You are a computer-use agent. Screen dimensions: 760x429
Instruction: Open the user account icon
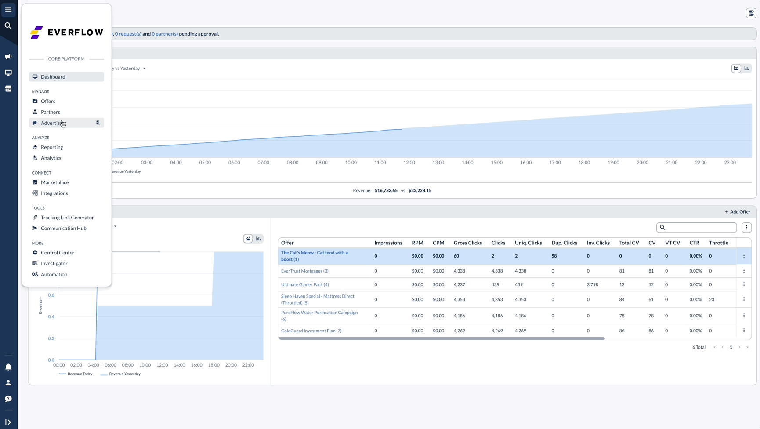pos(8,383)
